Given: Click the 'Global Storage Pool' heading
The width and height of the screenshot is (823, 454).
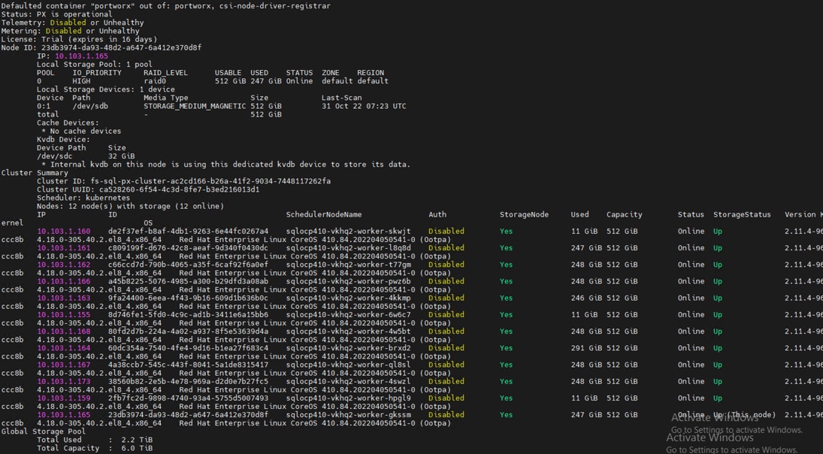Looking at the screenshot, I should tap(43, 431).
